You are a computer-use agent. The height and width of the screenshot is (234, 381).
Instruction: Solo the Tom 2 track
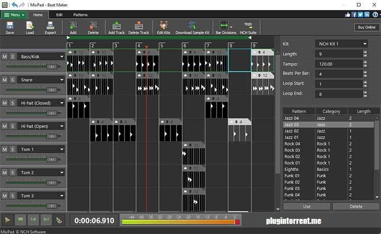coord(13,172)
